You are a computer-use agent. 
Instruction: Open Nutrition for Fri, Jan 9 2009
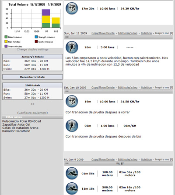click(146, 160)
